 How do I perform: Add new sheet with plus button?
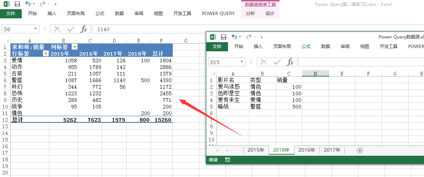[360, 151]
